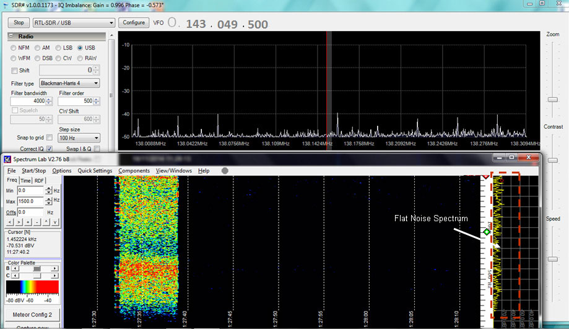Toggle the Correct IQ checkbox
569x329 pixels.
tap(49, 149)
